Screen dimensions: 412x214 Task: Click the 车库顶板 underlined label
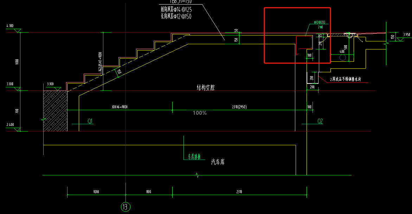(194, 156)
